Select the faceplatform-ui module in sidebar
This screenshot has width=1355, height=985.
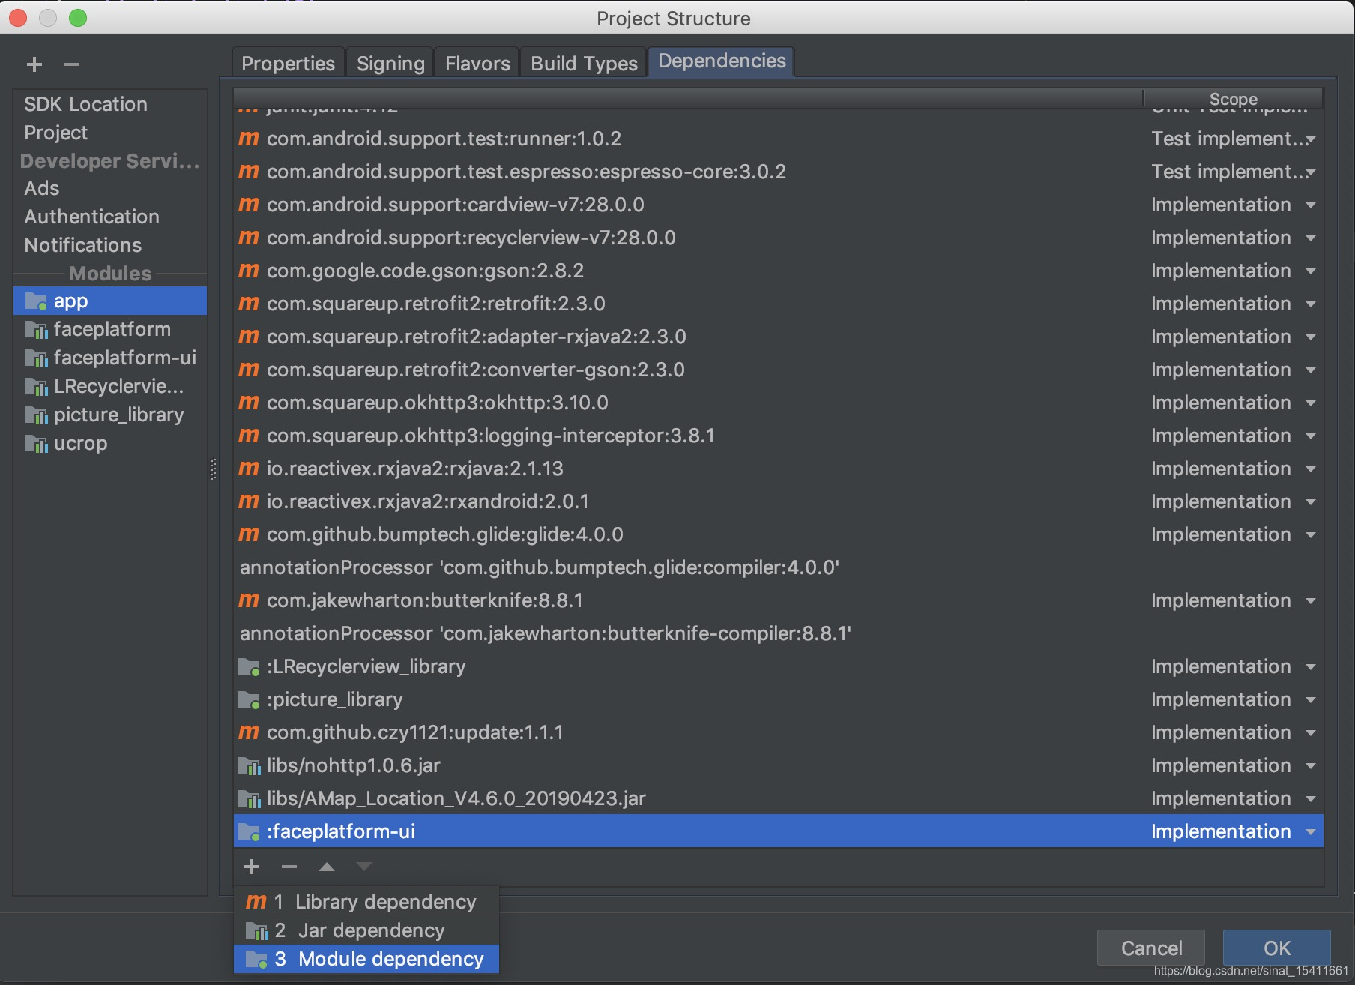[x=111, y=358]
